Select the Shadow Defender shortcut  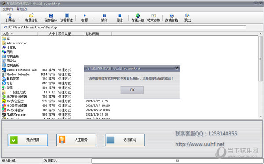(x=16, y=74)
